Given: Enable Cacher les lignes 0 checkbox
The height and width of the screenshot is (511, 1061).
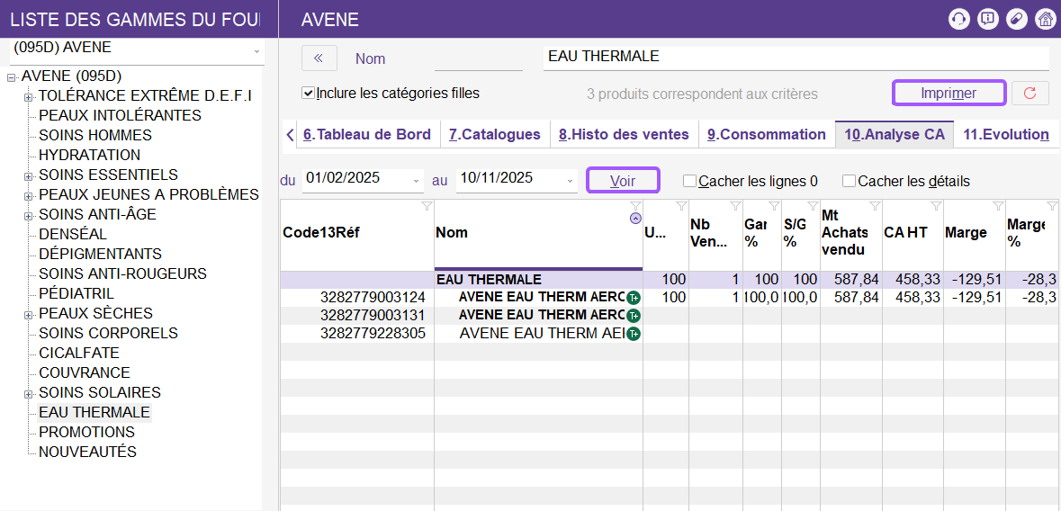Looking at the screenshot, I should (x=690, y=181).
